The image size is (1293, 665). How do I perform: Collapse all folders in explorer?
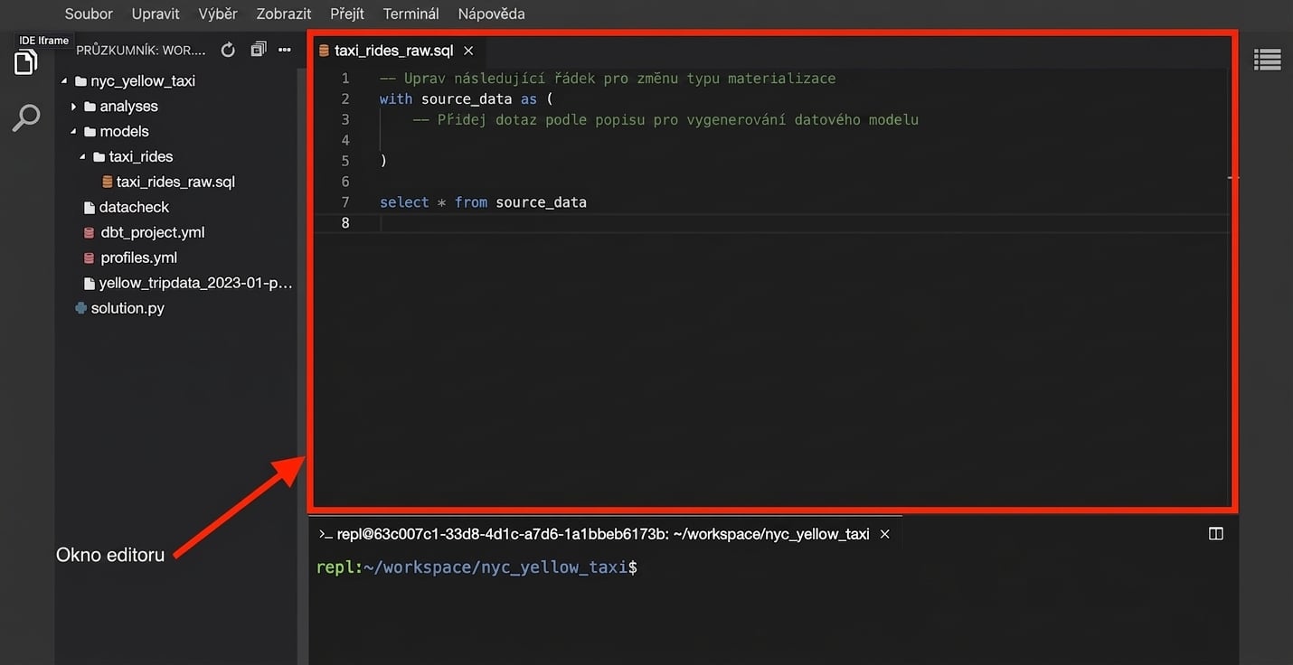[259, 50]
